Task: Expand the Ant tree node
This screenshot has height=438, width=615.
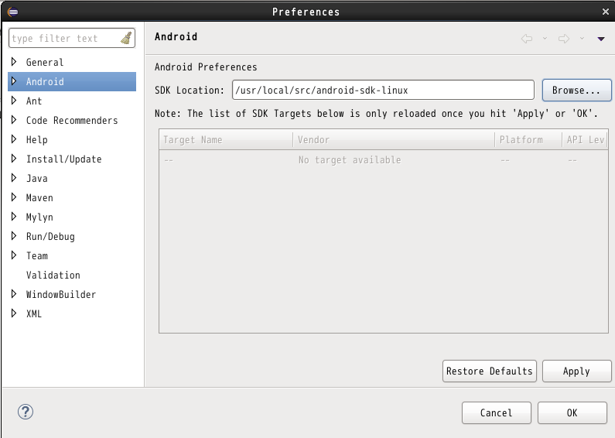Action: click(14, 100)
